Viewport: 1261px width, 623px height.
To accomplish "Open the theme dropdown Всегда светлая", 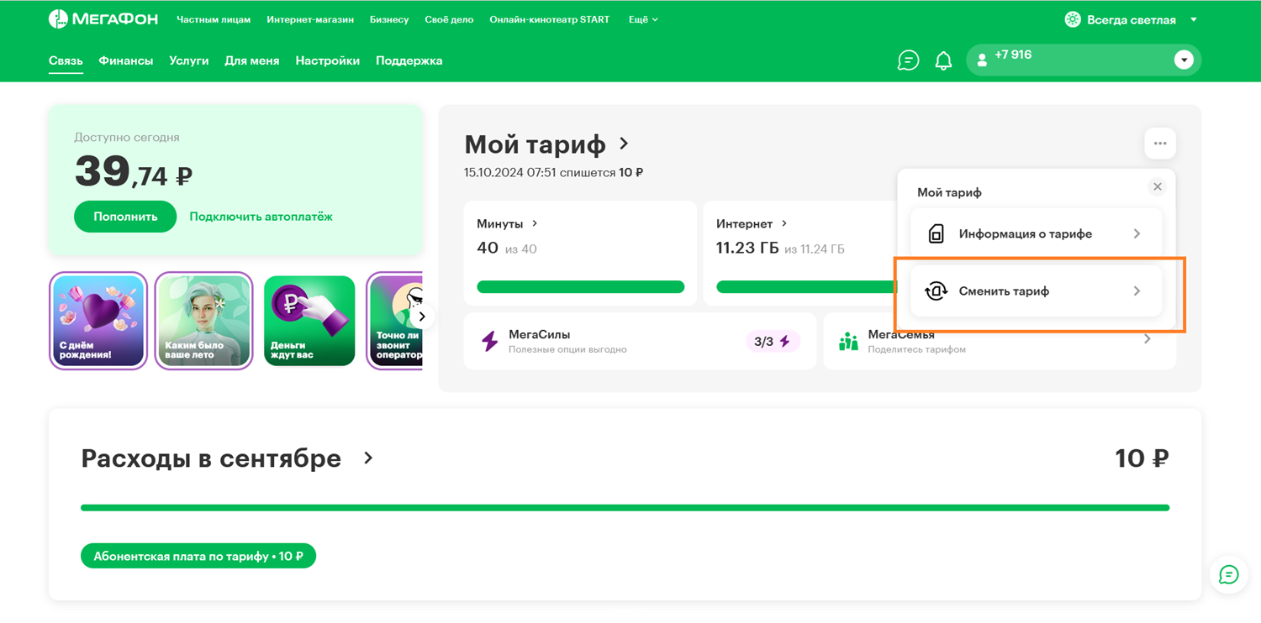I will (1131, 19).
